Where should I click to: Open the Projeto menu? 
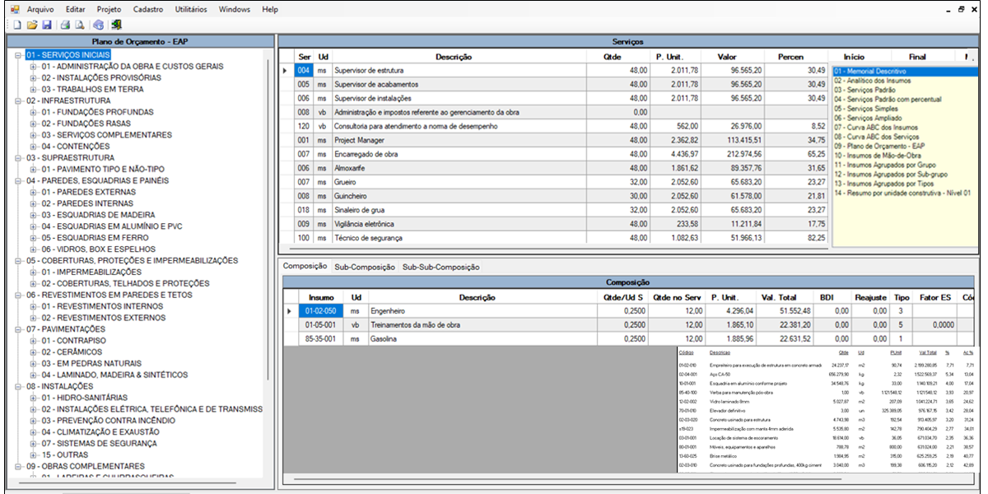point(109,9)
